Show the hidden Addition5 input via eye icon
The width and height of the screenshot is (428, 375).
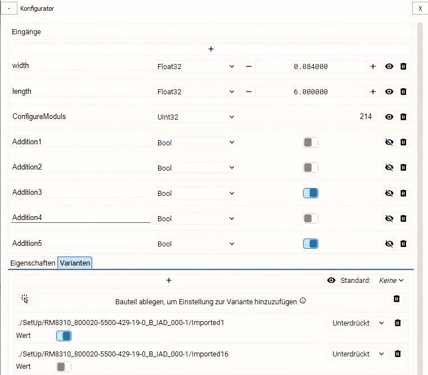[x=389, y=244]
